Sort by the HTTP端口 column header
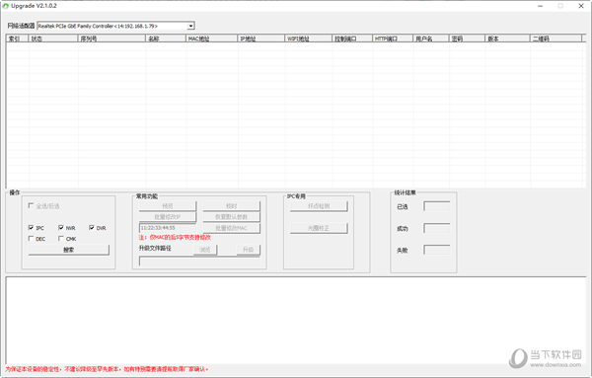This screenshot has width=592, height=378. (x=393, y=38)
